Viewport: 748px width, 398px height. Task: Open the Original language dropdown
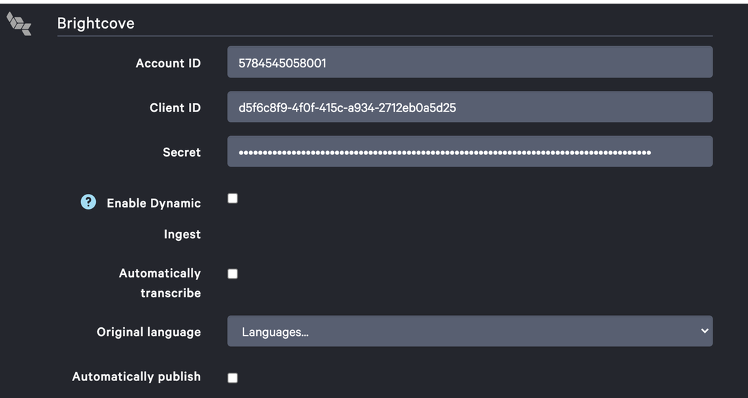pyautogui.click(x=469, y=331)
